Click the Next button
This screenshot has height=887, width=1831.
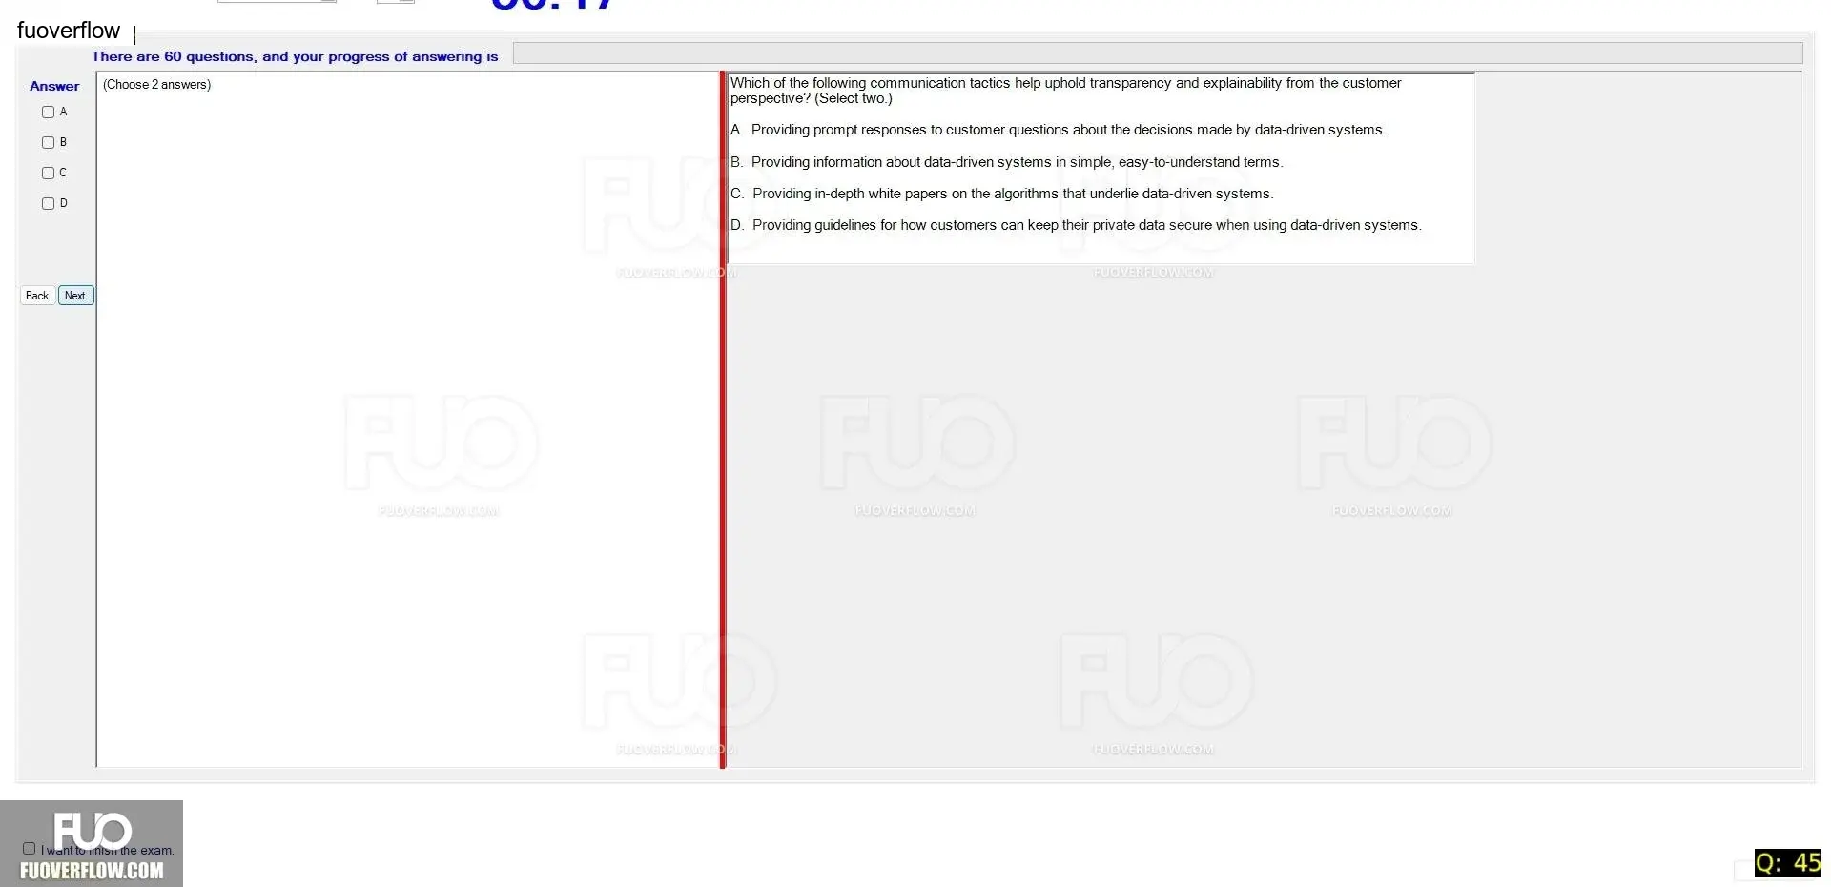point(75,296)
